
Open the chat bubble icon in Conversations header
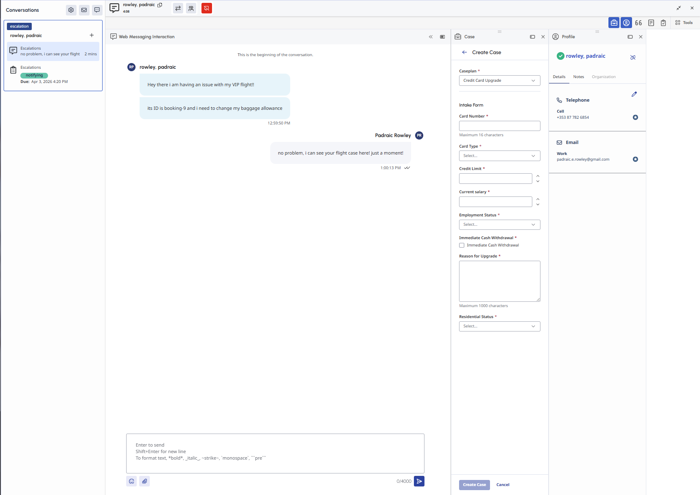pos(97,10)
